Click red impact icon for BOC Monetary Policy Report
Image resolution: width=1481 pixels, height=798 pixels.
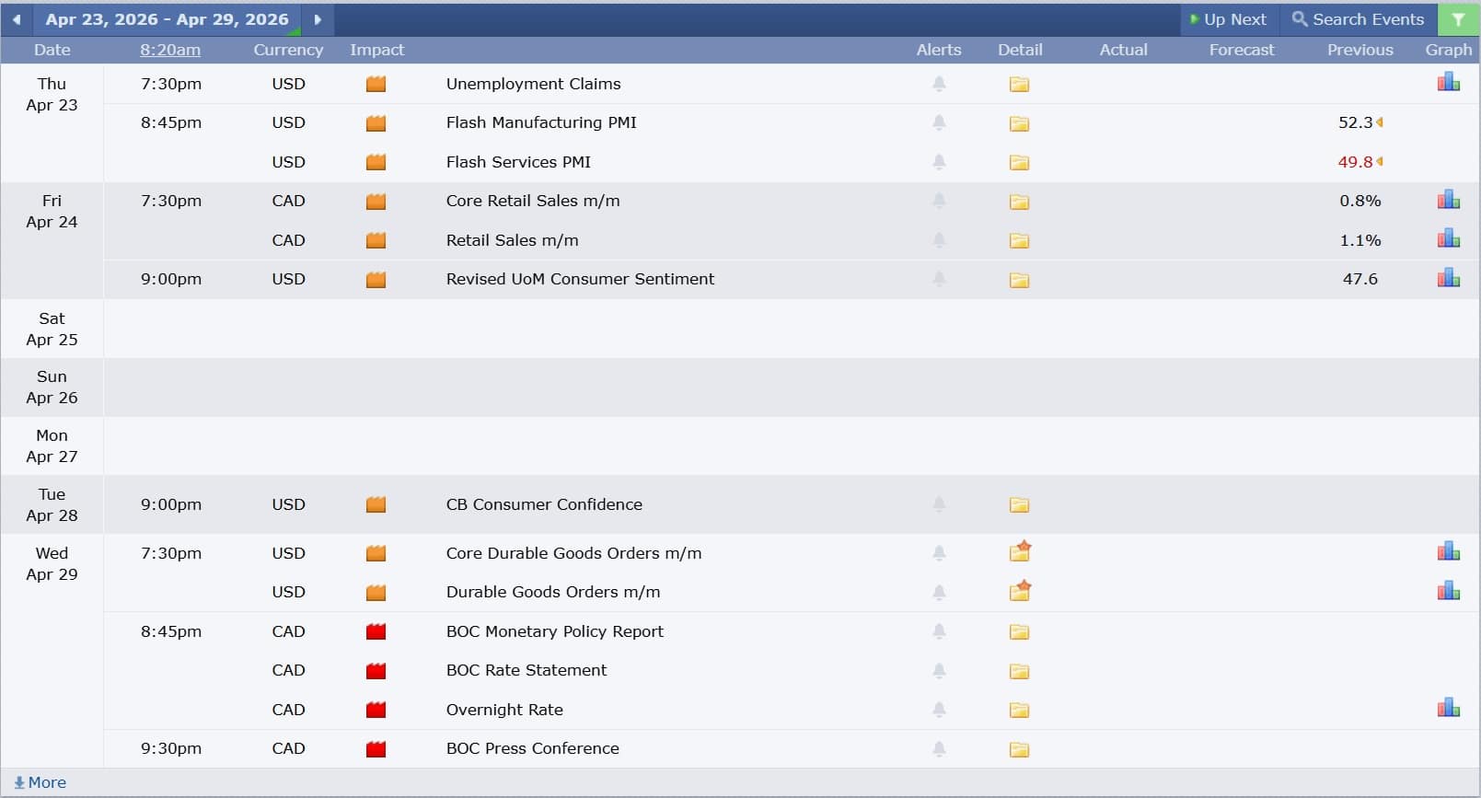376,631
